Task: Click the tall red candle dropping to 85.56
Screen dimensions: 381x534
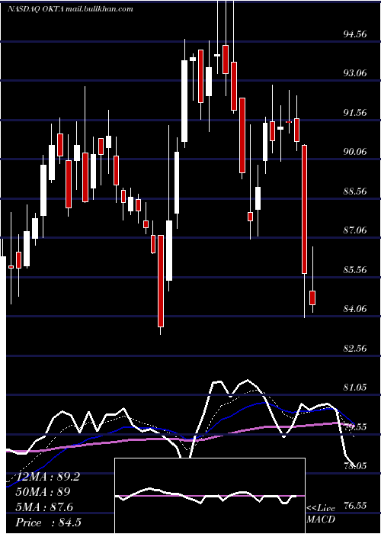Action: point(305,209)
